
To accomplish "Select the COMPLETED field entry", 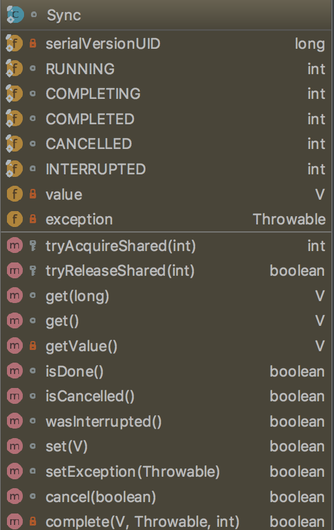I will [x=166, y=119].
